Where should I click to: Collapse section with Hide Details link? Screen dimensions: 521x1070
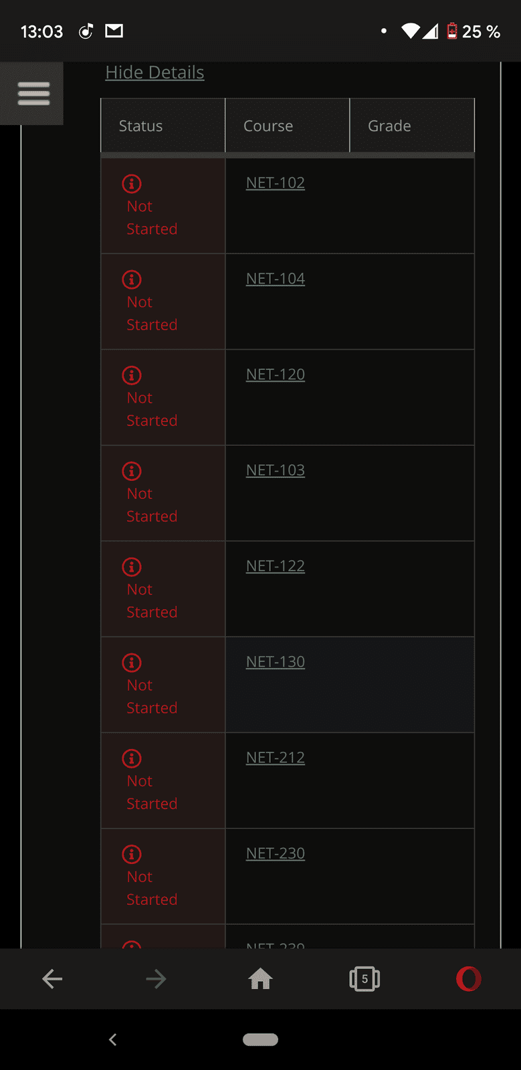(x=154, y=72)
